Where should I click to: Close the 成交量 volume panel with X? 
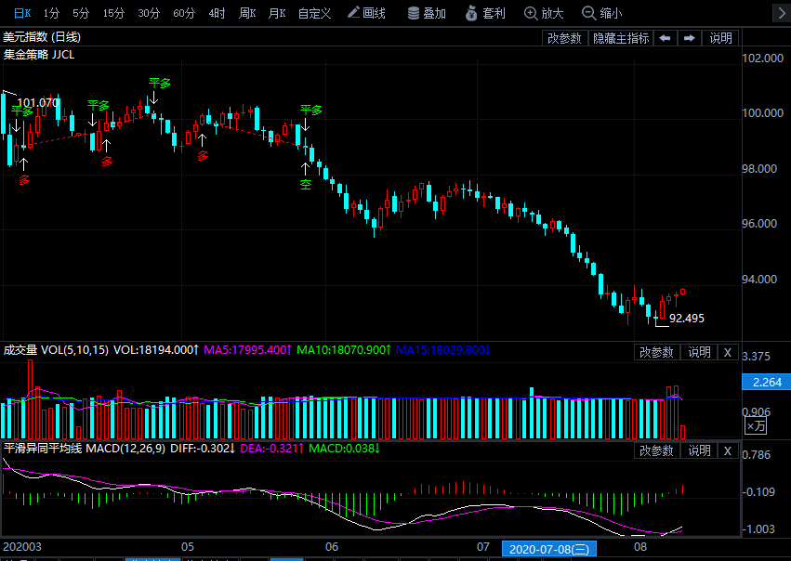point(728,352)
